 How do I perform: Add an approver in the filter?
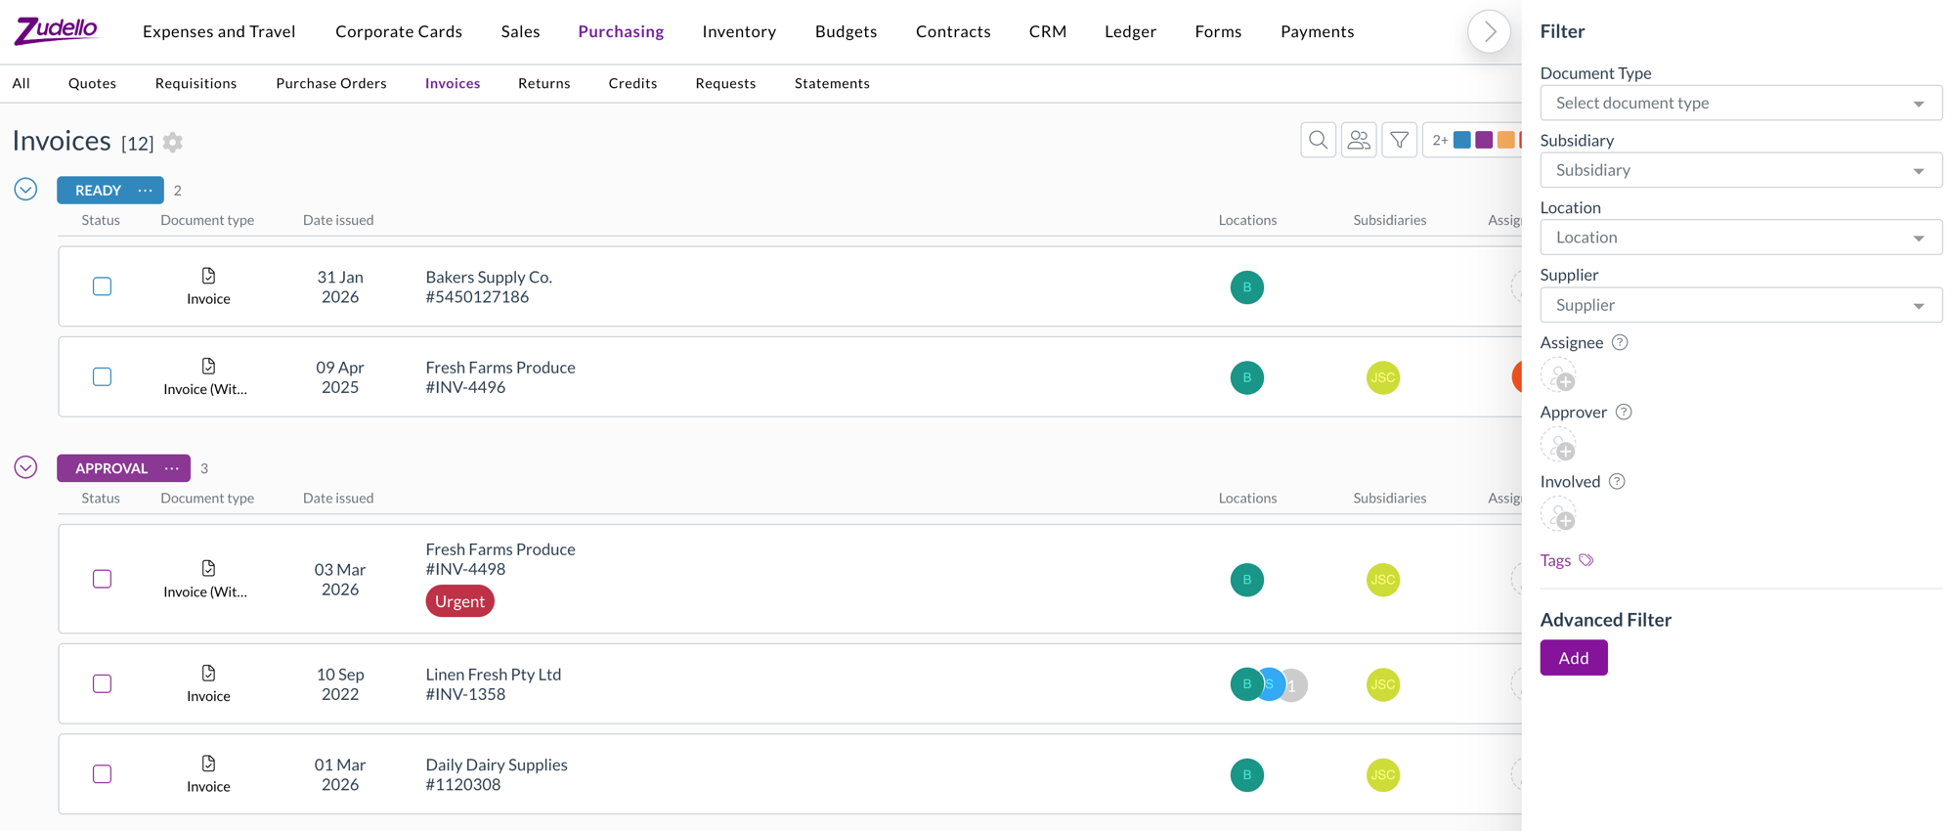tap(1558, 446)
